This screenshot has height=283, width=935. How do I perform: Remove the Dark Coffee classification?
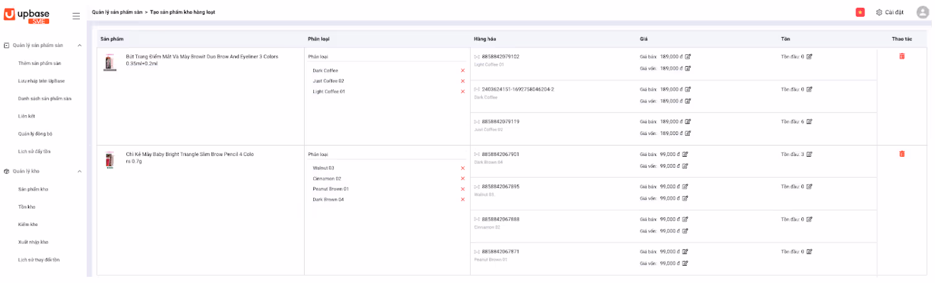[x=463, y=71]
